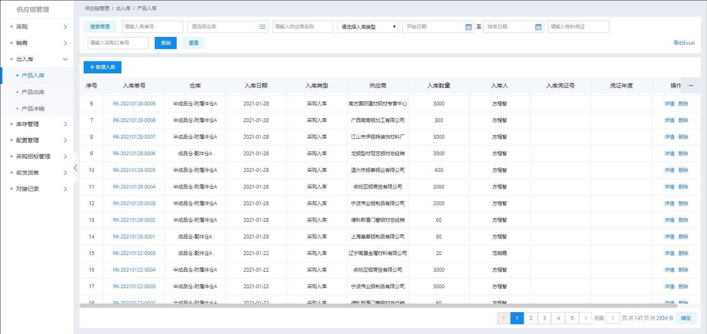
Task: Open order link RK-20210128-0009
Action: pos(134,104)
